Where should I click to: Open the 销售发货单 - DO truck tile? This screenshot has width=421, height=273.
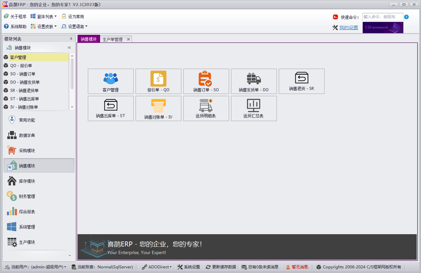(x=254, y=81)
